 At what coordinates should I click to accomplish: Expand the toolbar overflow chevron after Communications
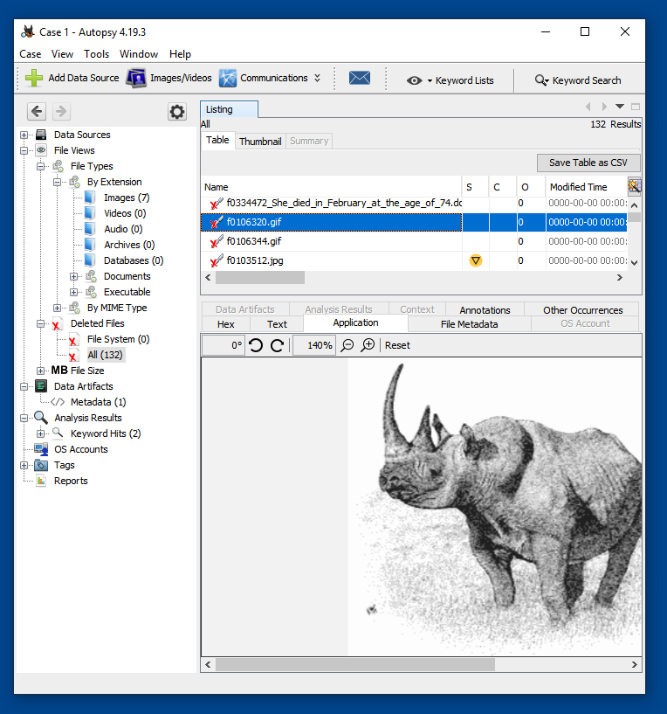pyautogui.click(x=317, y=78)
